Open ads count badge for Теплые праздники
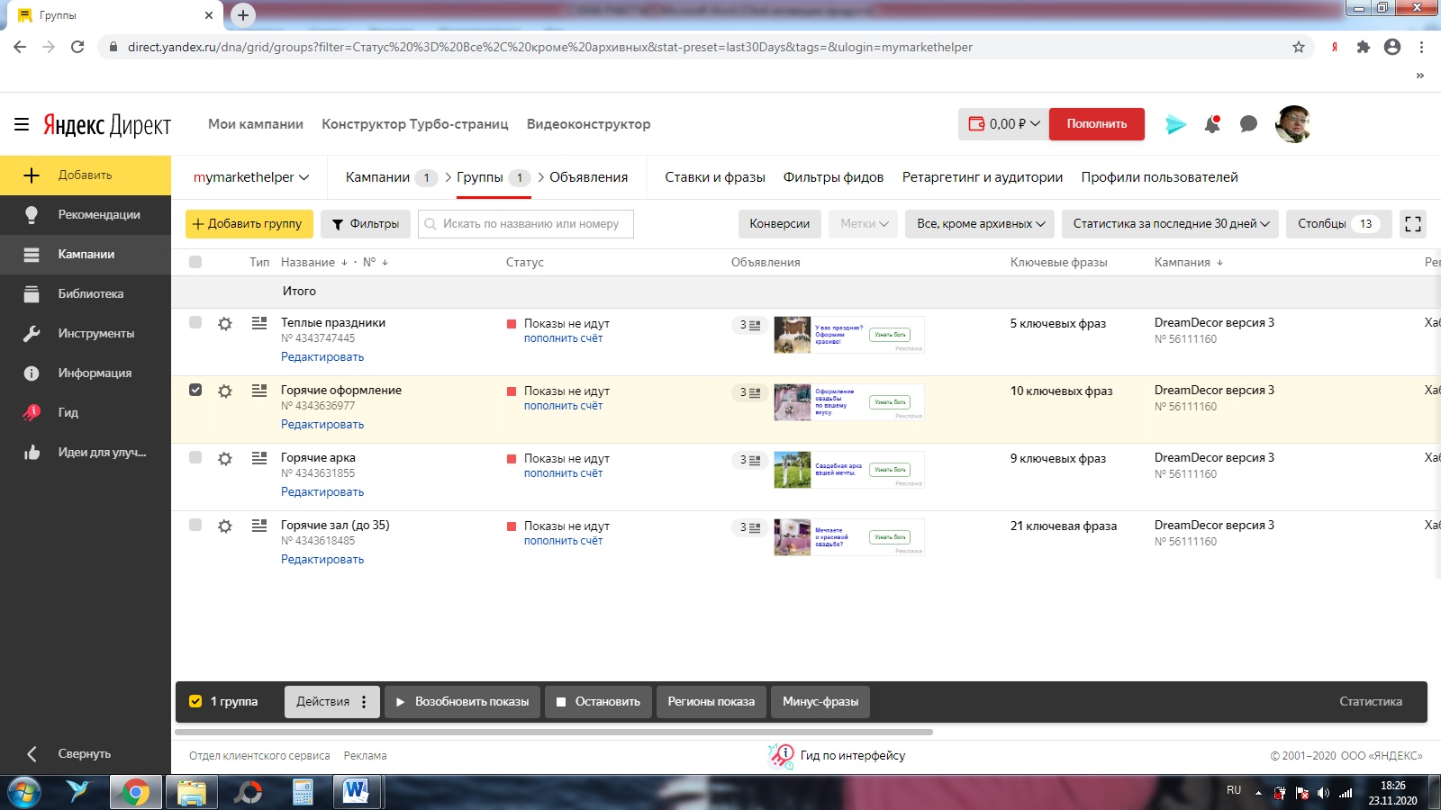Image resolution: width=1441 pixels, height=810 pixels. [750, 325]
